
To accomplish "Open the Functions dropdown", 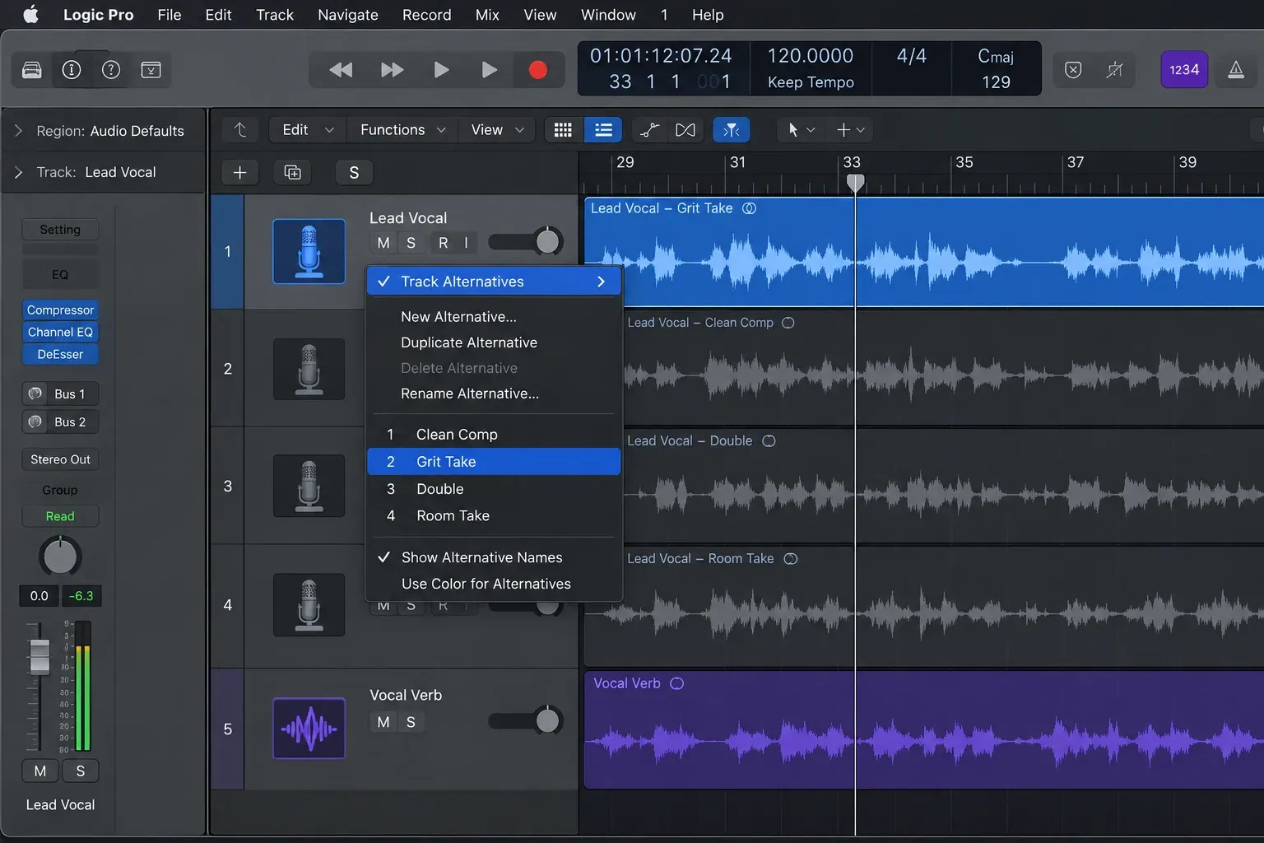I will tap(402, 130).
